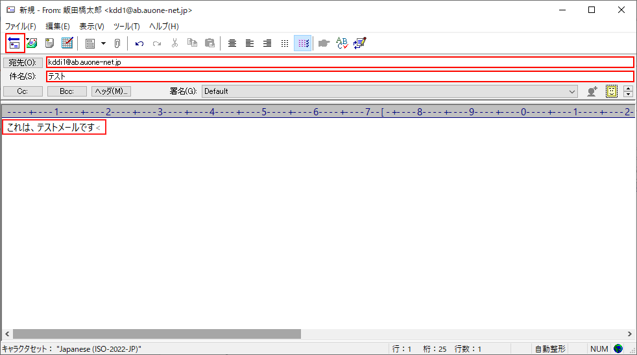Click the Bcc: button
637x355 pixels.
point(67,91)
